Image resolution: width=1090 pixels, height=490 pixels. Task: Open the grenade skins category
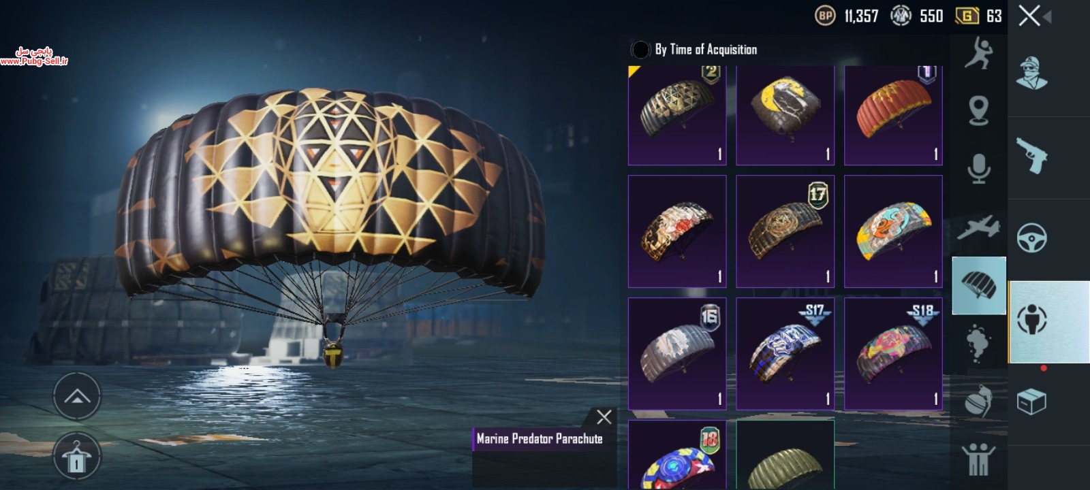click(x=979, y=402)
